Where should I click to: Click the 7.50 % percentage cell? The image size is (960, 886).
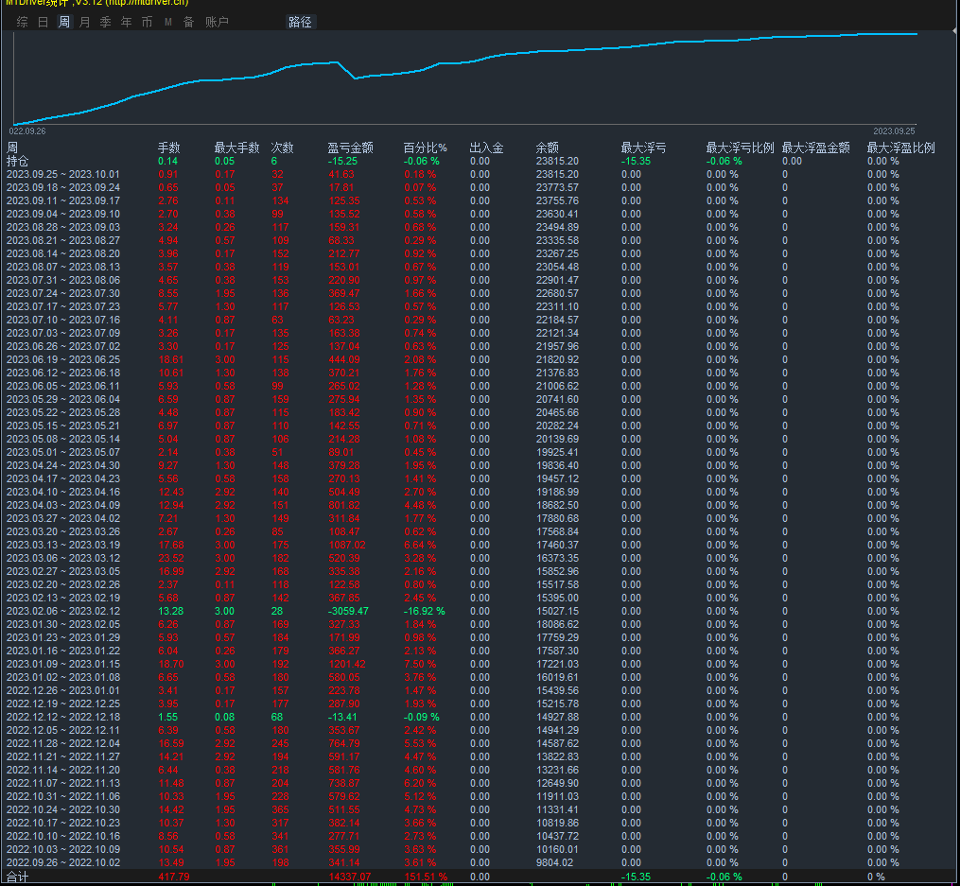pyautogui.click(x=420, y=664)
